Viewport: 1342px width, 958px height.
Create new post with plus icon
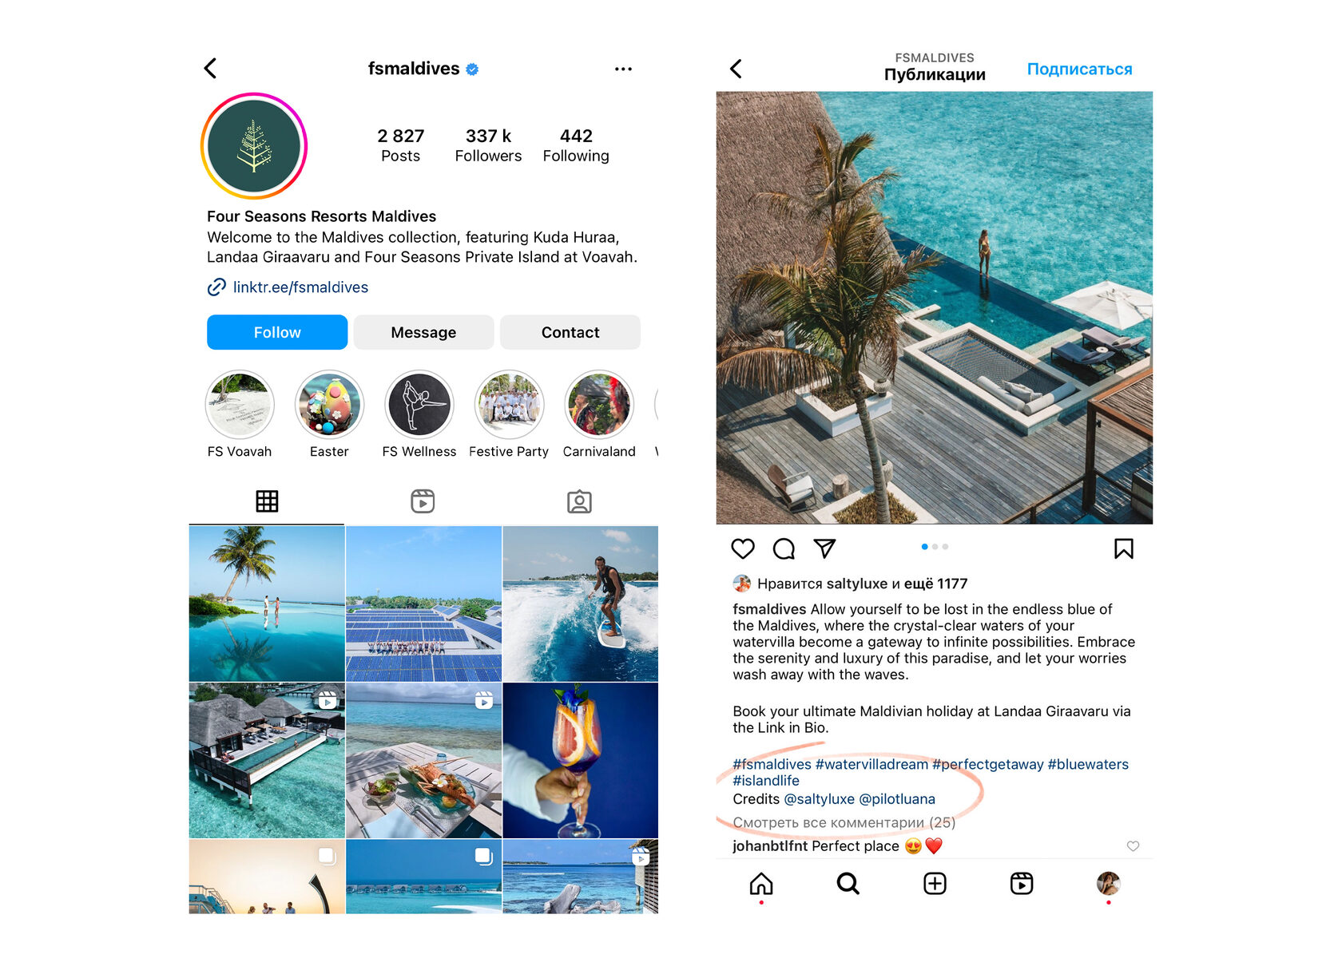click(x=935, y=884)
